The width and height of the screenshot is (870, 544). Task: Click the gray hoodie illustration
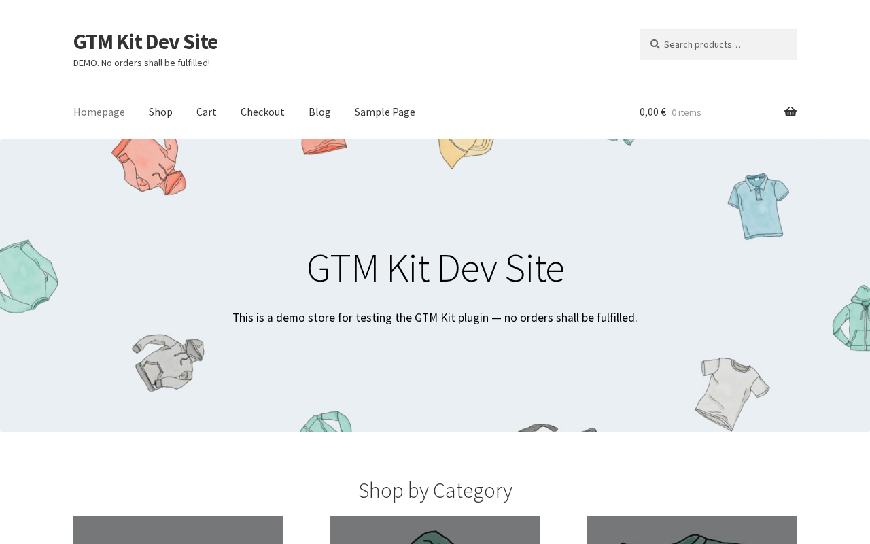(x=169, y=362)
